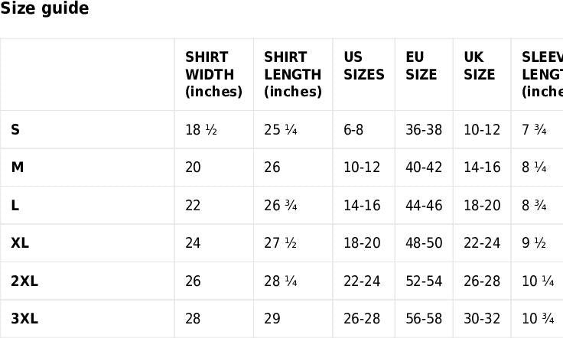Viewport: 563px width, 338px height.
Task: Click the Size guide heading
Action: coord(44,9)
